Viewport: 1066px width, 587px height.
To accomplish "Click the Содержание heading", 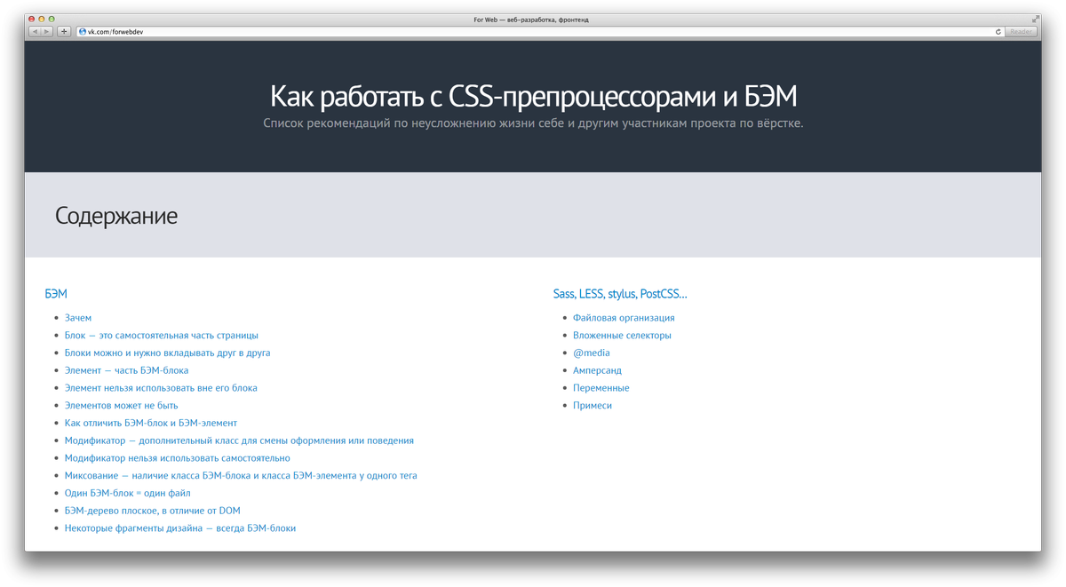I will 116,216.
